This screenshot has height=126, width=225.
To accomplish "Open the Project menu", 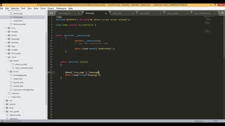I will (x=51, y=8).
